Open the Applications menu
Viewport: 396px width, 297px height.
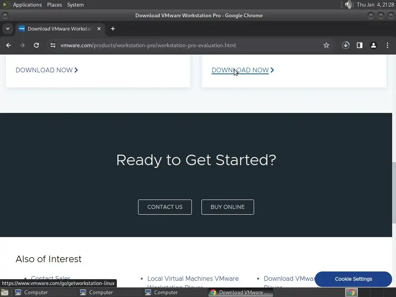(27, 5)
